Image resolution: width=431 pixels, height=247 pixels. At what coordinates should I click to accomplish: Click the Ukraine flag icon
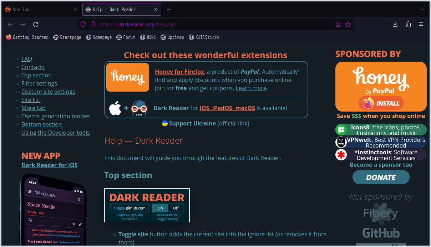pos(165,123)
